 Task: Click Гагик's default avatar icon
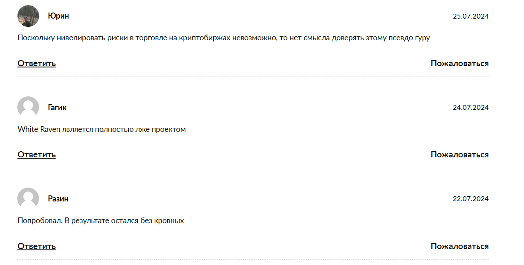coord(28,107)
